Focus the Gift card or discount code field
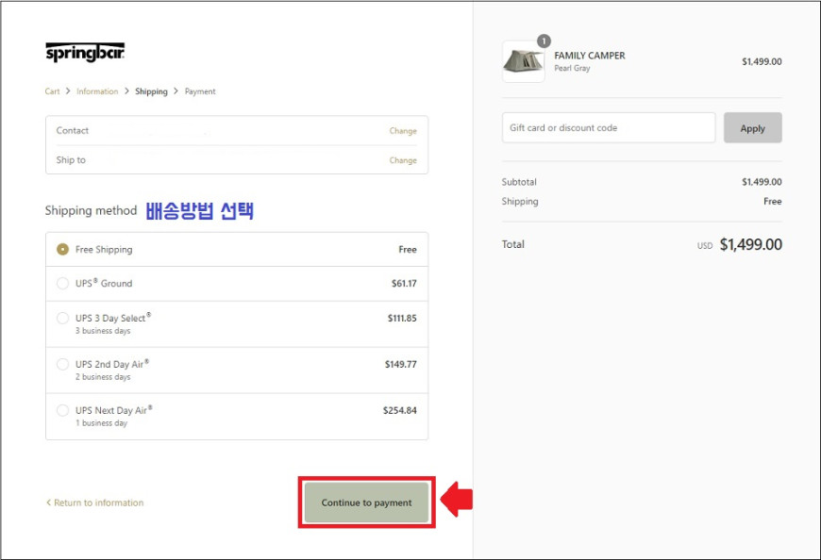 click(x=609, y=127)
